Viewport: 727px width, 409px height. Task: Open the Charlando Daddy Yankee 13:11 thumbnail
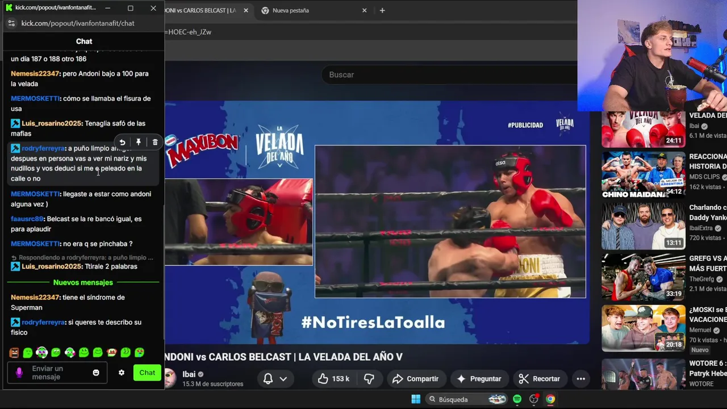click(643, 226)
